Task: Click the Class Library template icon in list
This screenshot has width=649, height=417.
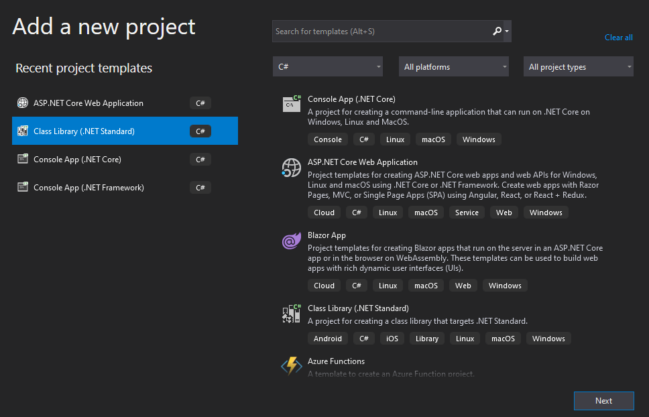Action: 291,314
